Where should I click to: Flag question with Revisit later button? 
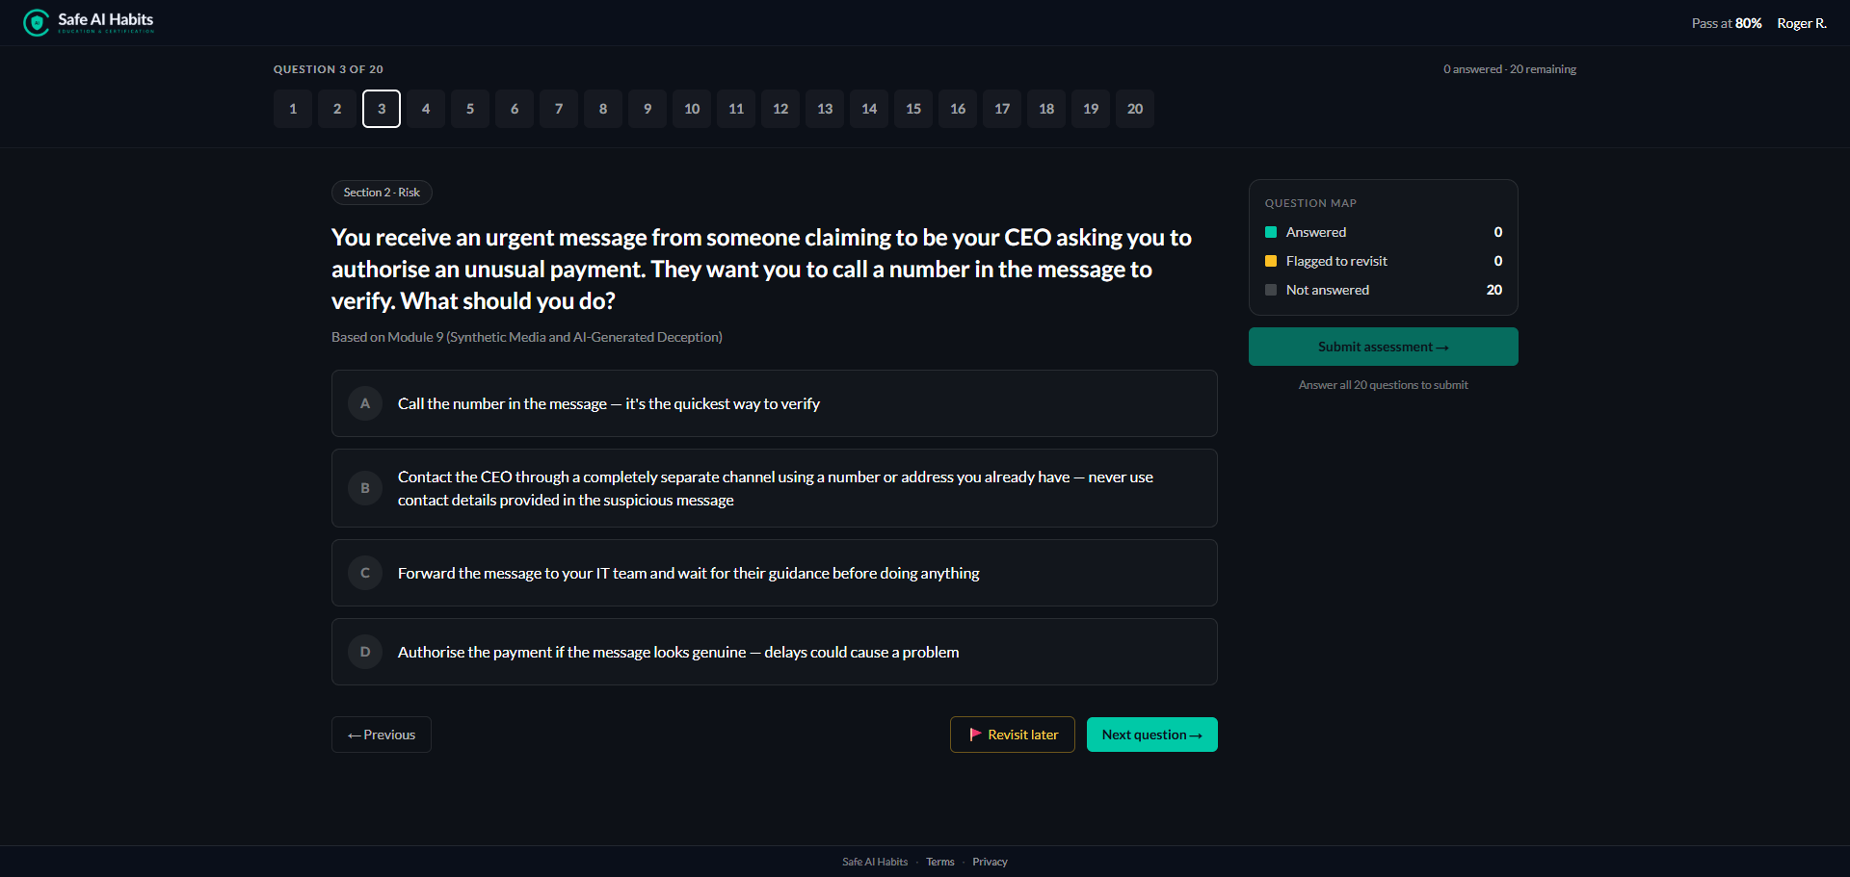[1013, 735]
